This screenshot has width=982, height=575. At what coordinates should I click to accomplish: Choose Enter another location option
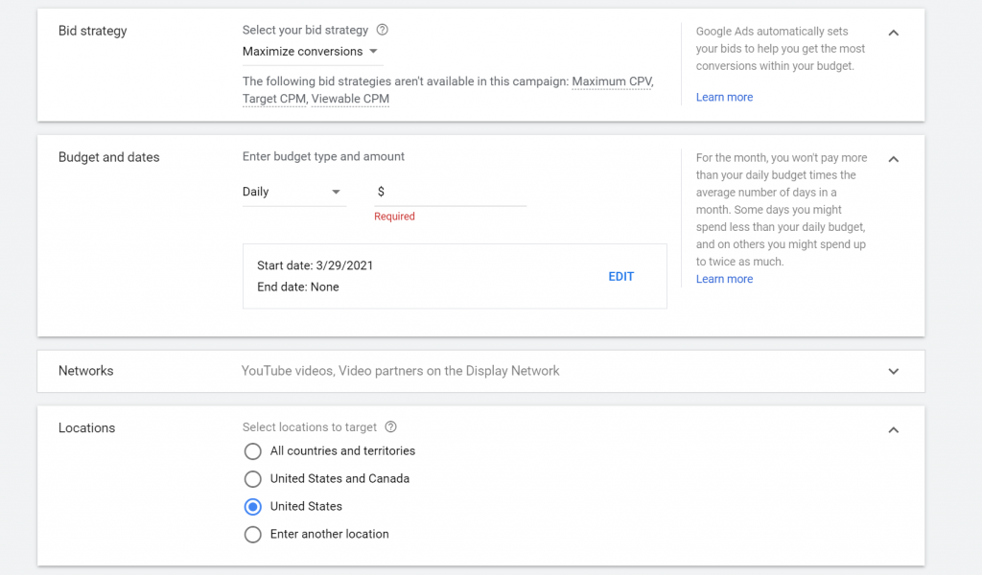(253, 535)
